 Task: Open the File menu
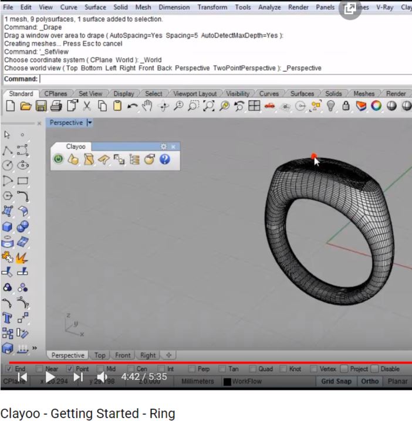click(x=8, y=7)
